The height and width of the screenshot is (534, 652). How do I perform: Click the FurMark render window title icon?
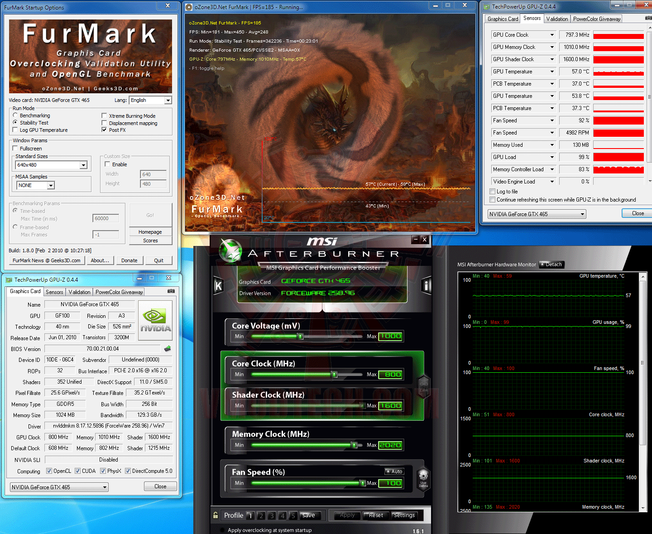pyautogui.click(x=189, y=7)
